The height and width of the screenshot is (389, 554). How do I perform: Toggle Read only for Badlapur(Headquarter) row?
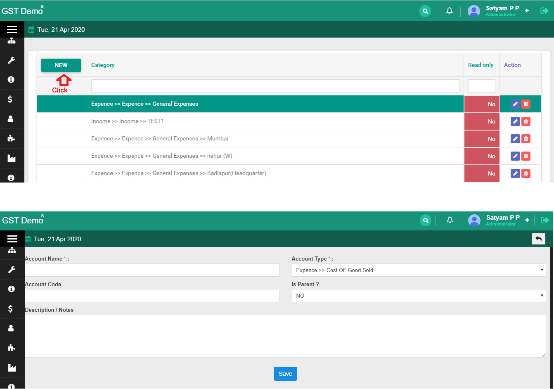coord(482,173)
